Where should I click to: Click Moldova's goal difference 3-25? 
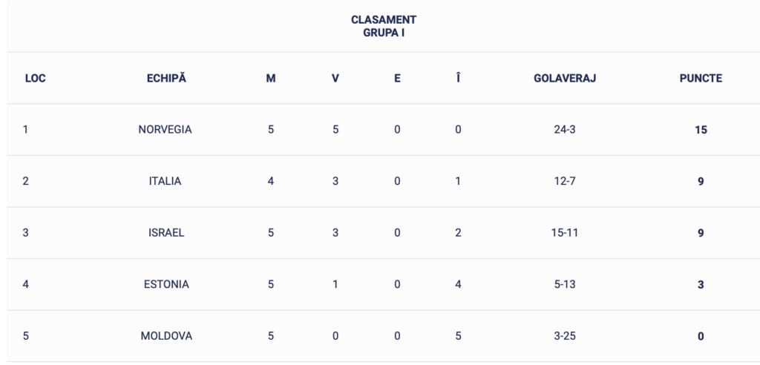click(565, 336)
